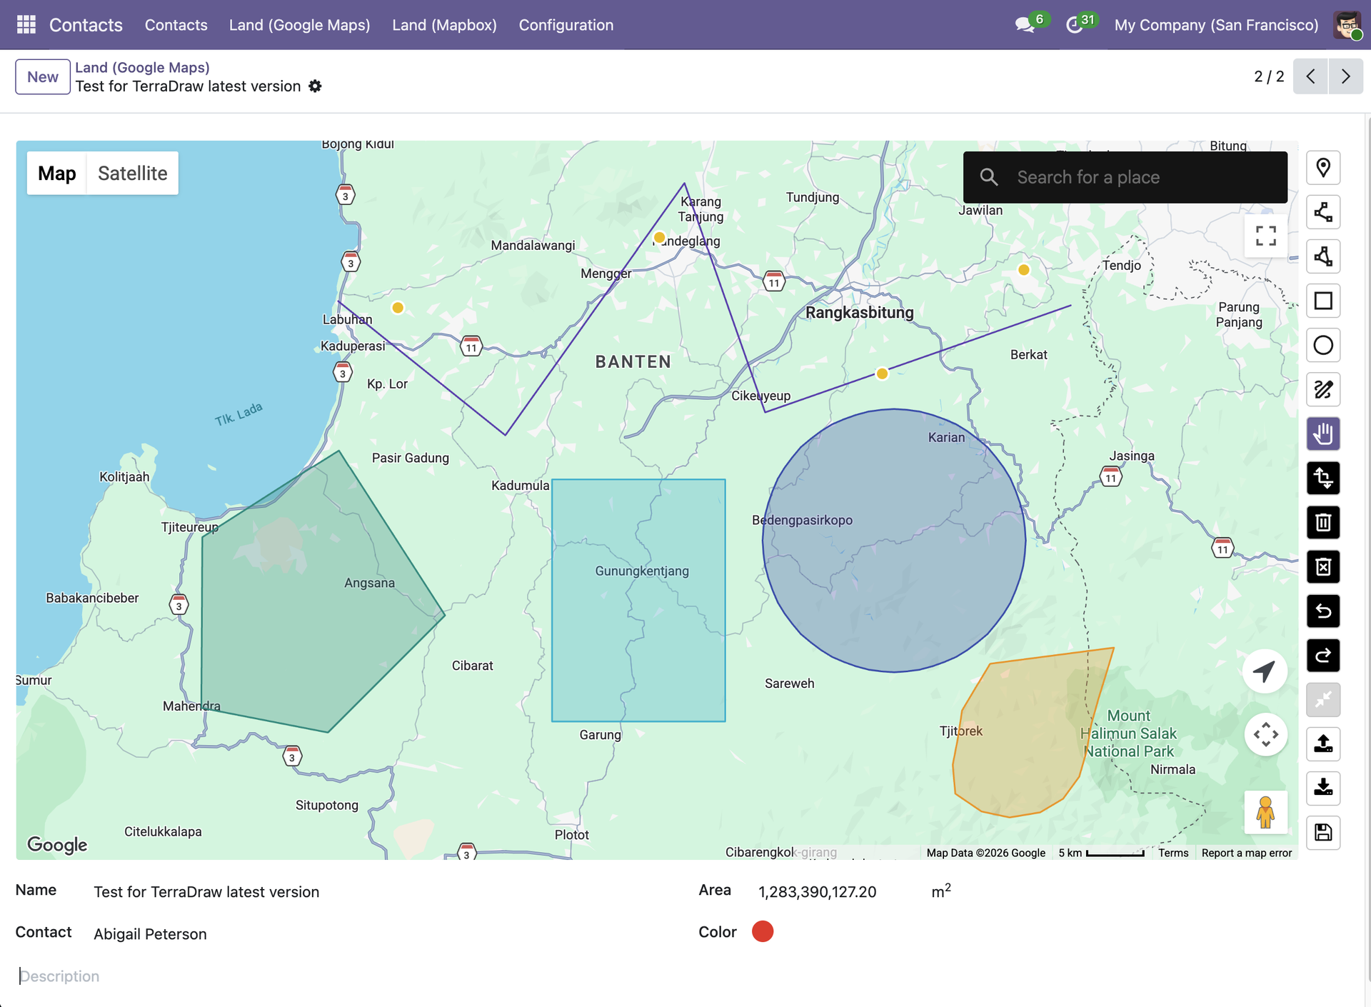Viewport: 1371px width, 1007px height.
Task: Switch to Map view type
Action: click(x=57, y=174)
